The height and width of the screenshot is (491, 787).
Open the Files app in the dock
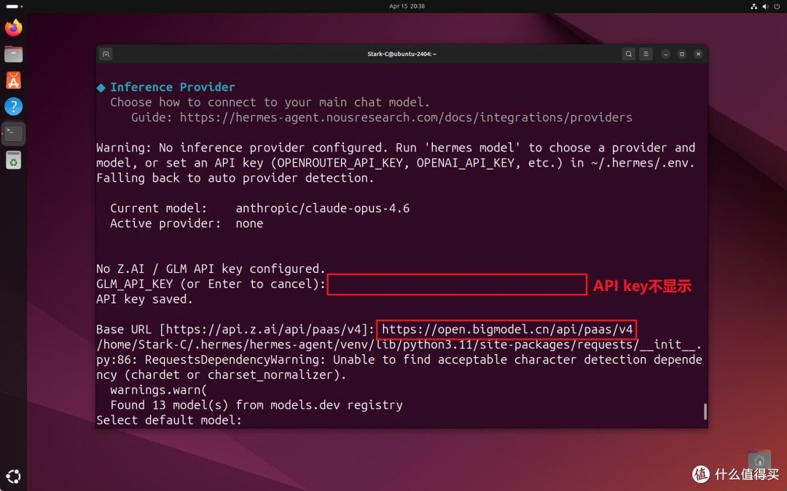tap(14, 54)
